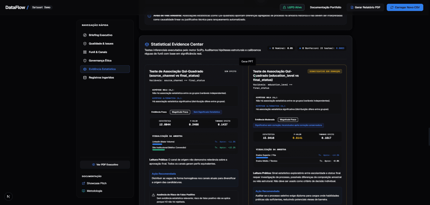
Task: Click Tx. Aprov ~15.2% value
Action: point(225,147)
